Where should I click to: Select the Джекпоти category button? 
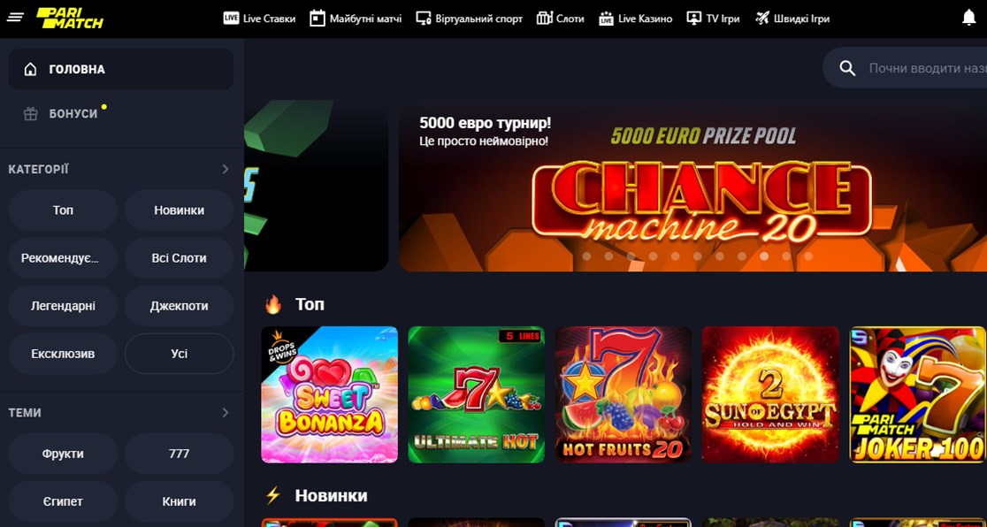point(179,306)
